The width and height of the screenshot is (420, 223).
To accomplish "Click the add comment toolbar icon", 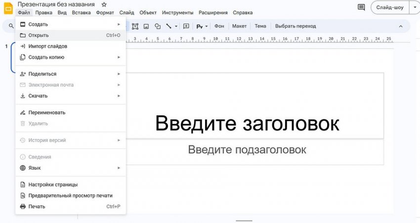I will 186,26.
